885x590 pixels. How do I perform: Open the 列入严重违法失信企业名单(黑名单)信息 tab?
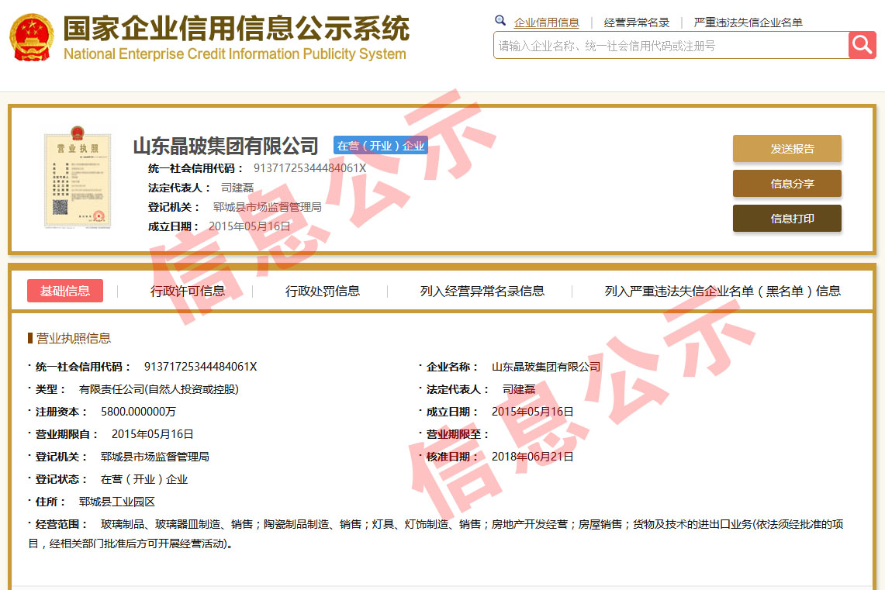pos(722,291)
